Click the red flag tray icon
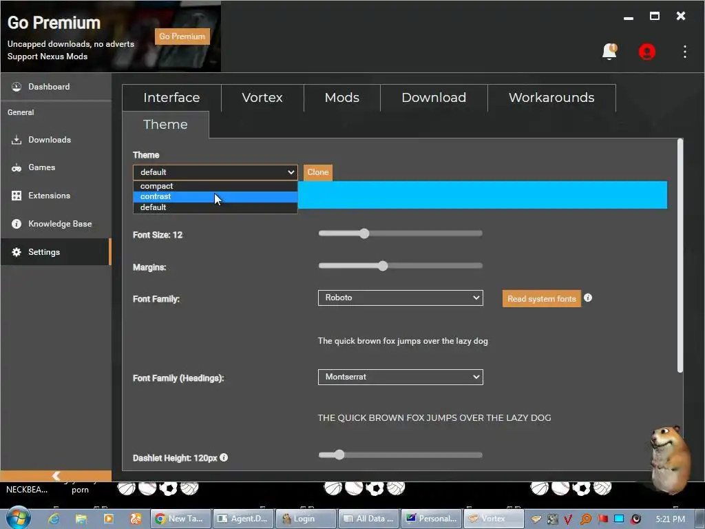Image resolution: width=705 pixels, height=529 pixels. (603, 519)
